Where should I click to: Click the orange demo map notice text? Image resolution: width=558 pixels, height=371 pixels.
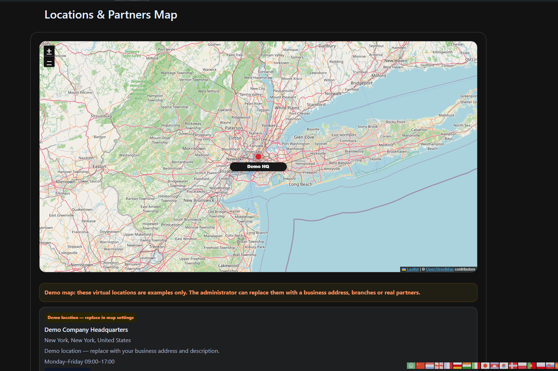[x=232, y=293]
